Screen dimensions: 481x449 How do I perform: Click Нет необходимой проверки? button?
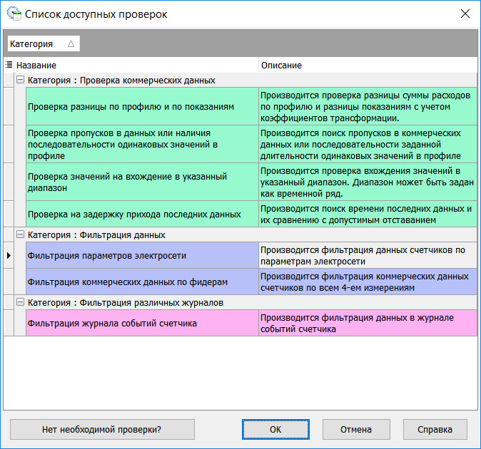[102, 429]
